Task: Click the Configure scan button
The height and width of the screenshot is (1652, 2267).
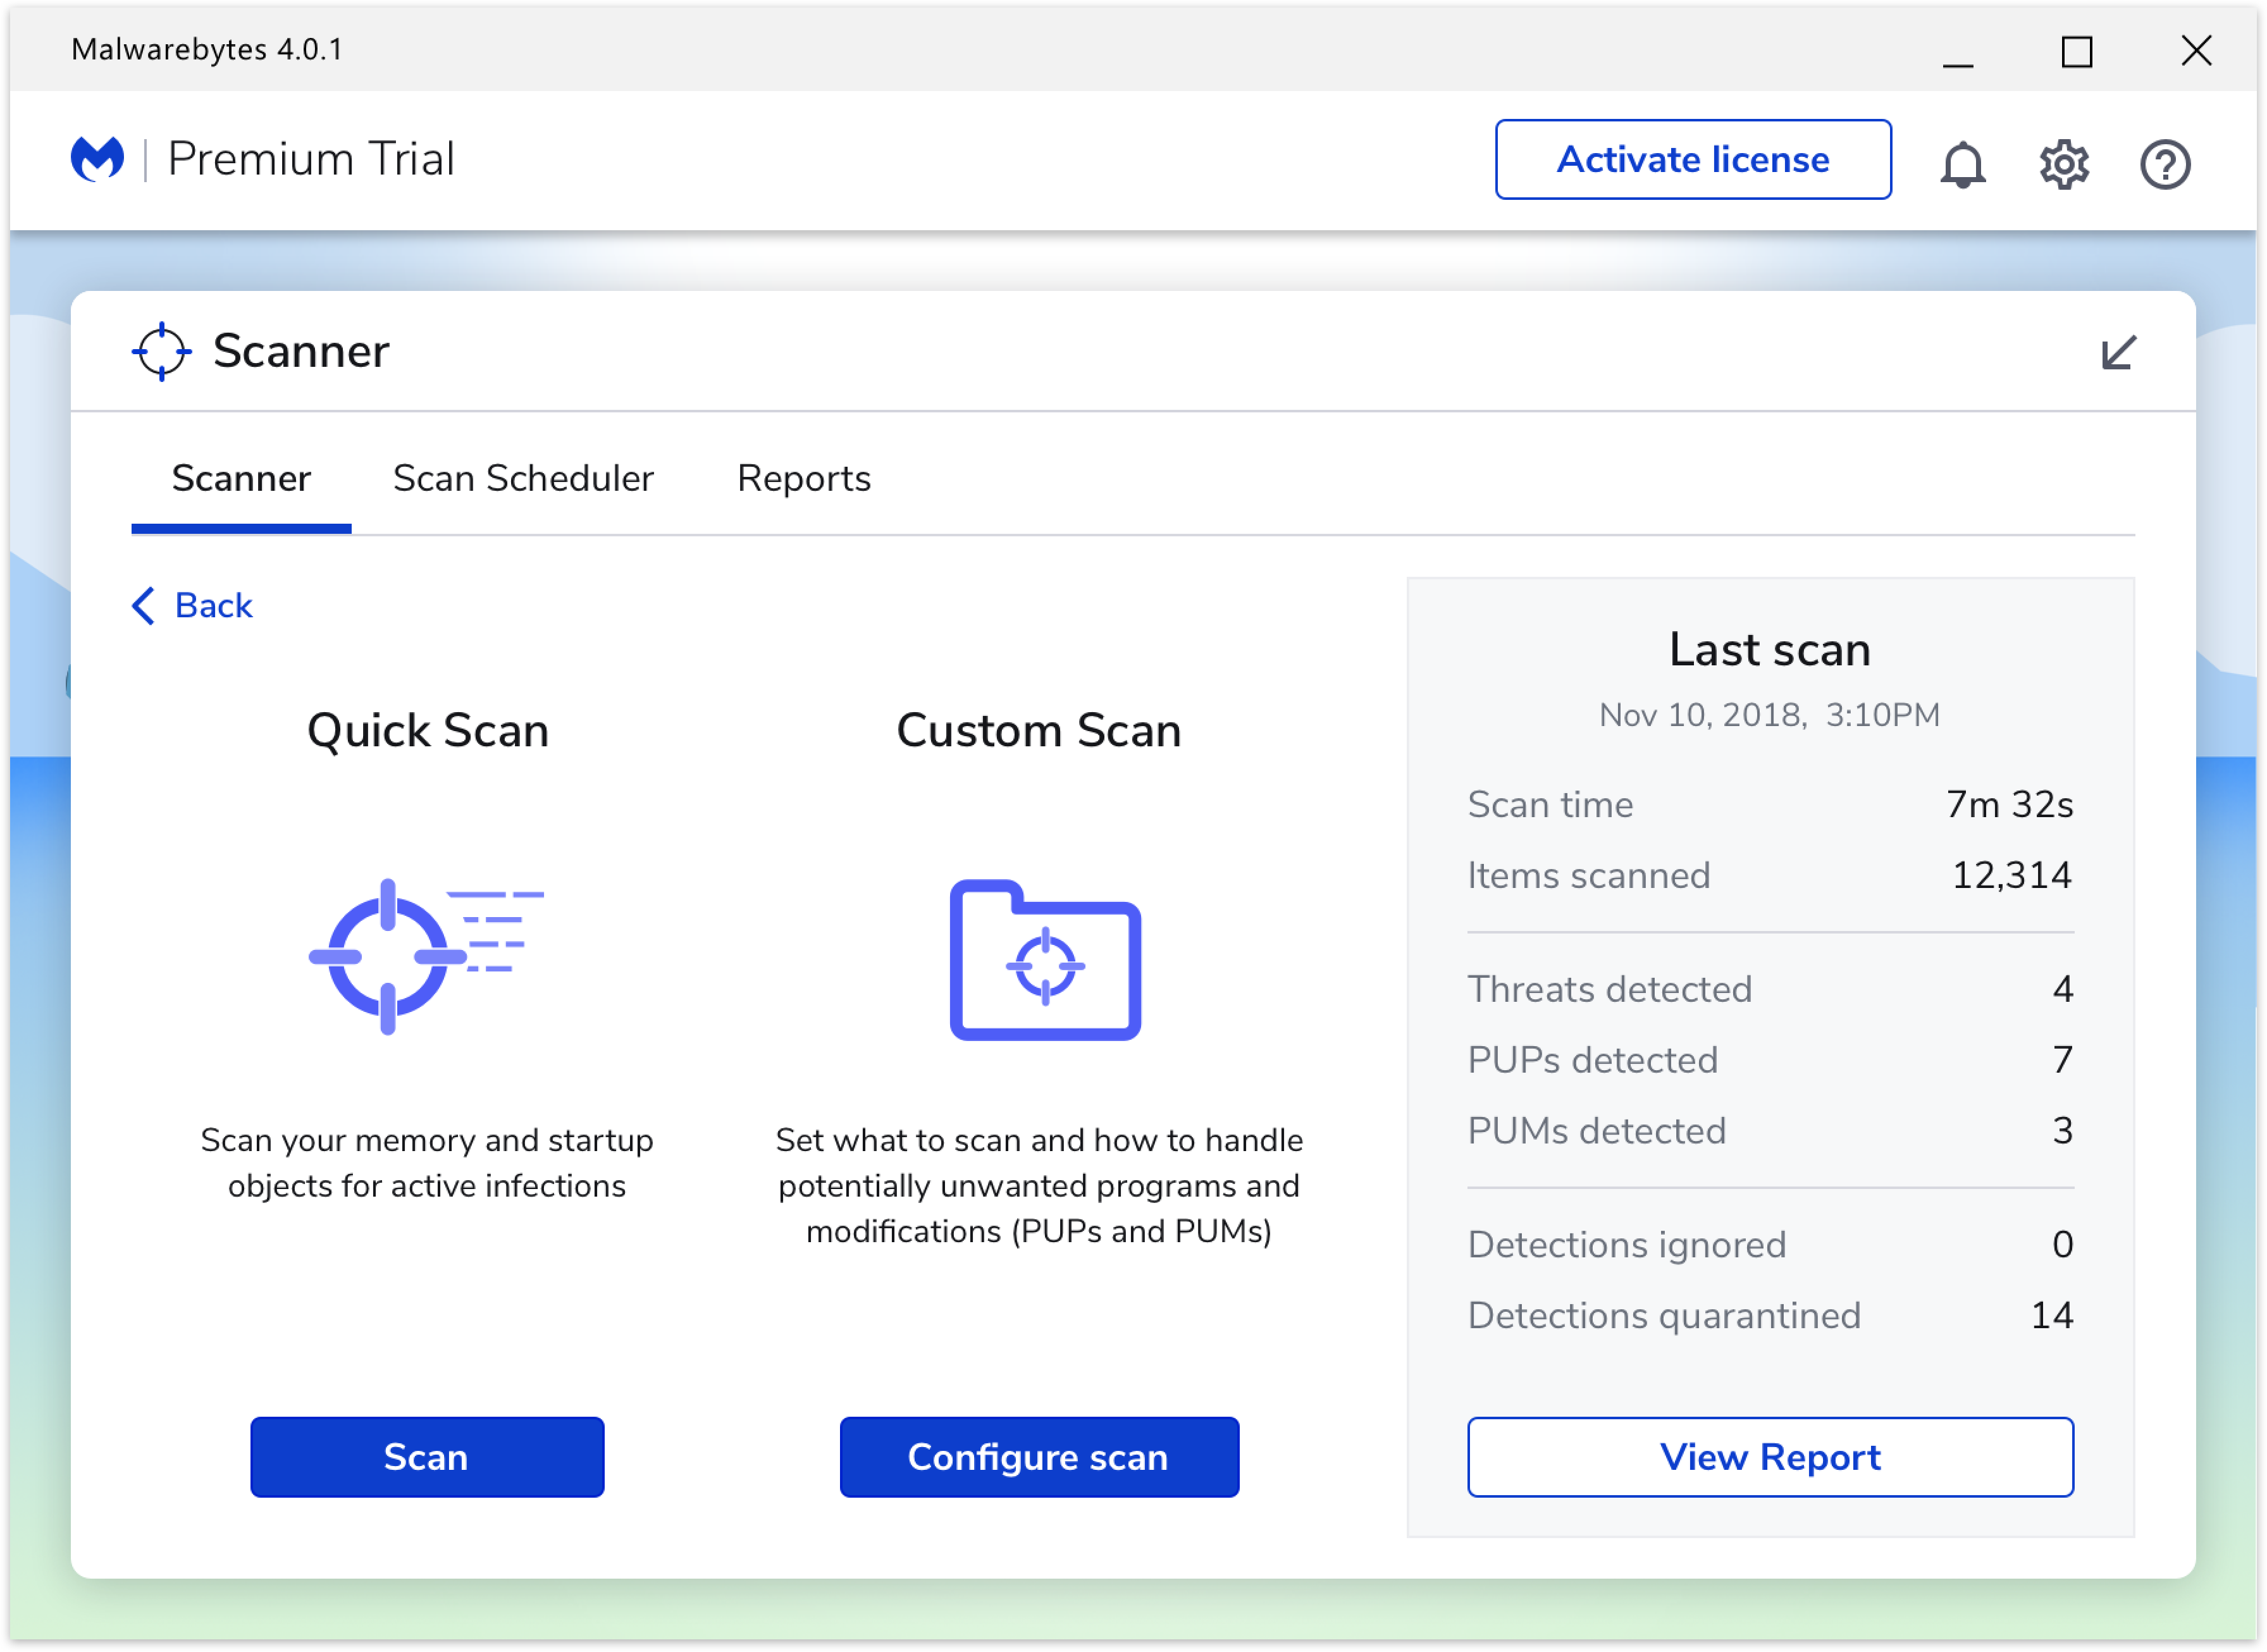Action: [1039, 1456]
